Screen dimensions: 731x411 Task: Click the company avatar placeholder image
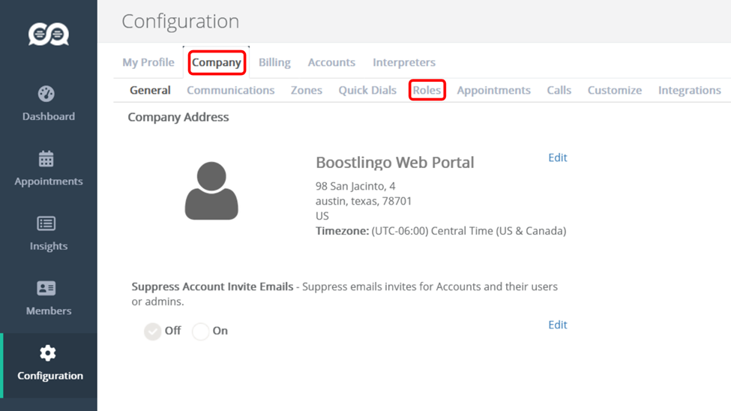click(x=211, y=190)
